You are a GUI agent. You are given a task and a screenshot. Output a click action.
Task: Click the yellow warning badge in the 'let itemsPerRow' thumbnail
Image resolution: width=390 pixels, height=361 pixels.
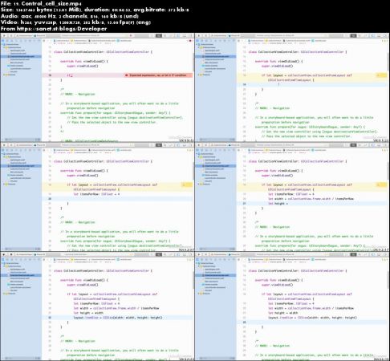[x=187, y=185]
